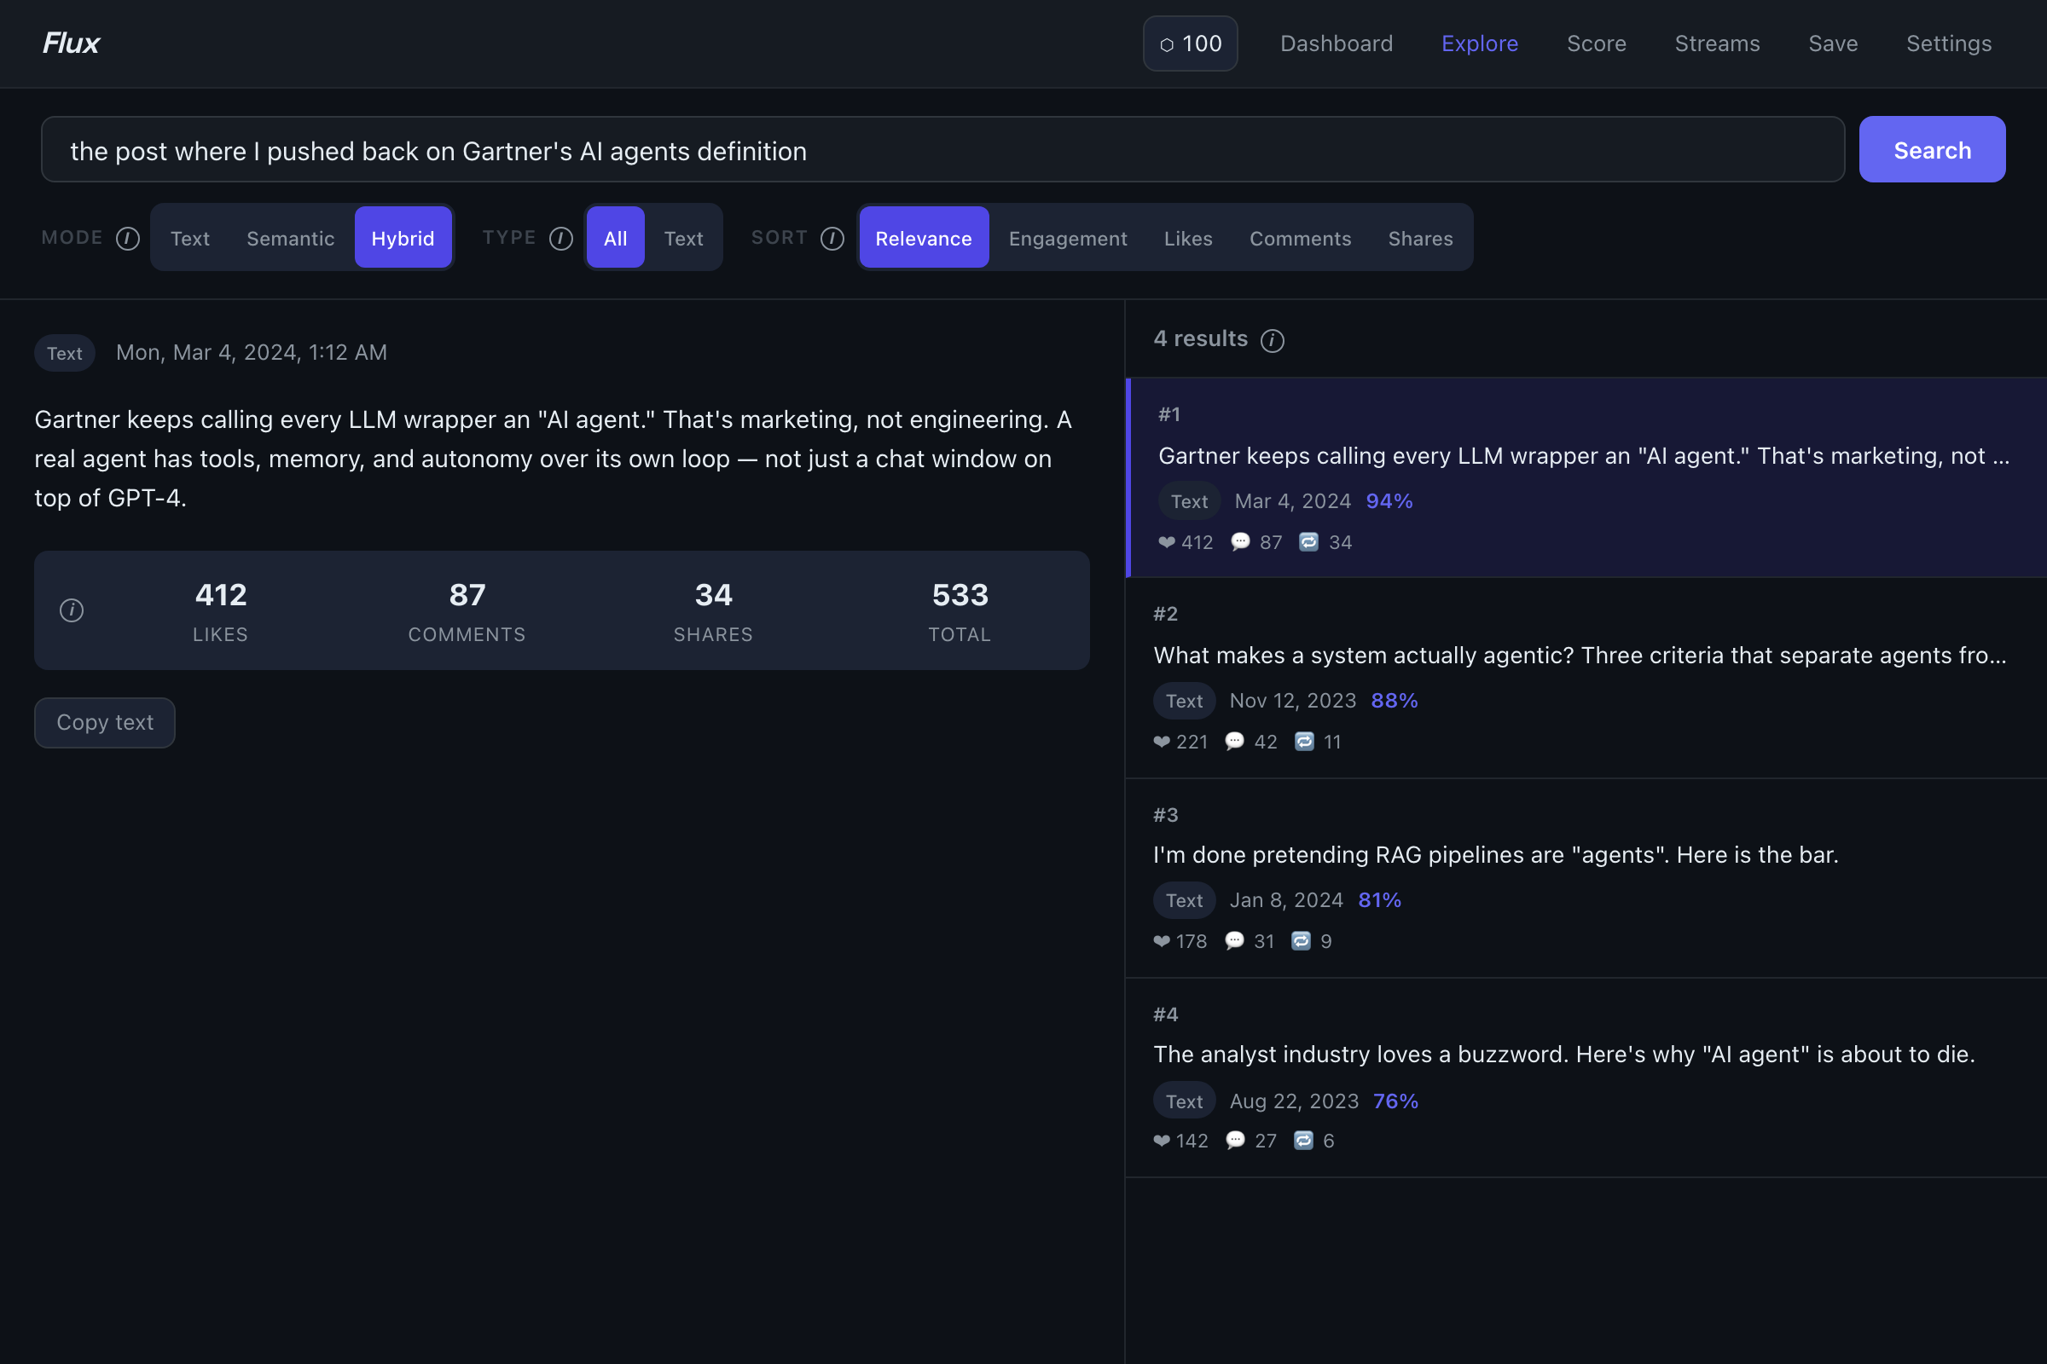Click the info icon next to 4 results
Screen dimensions: 2047x1364
[1273, 340]
